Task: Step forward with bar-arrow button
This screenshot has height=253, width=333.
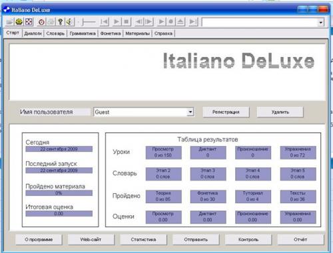Action: point(149,22)
